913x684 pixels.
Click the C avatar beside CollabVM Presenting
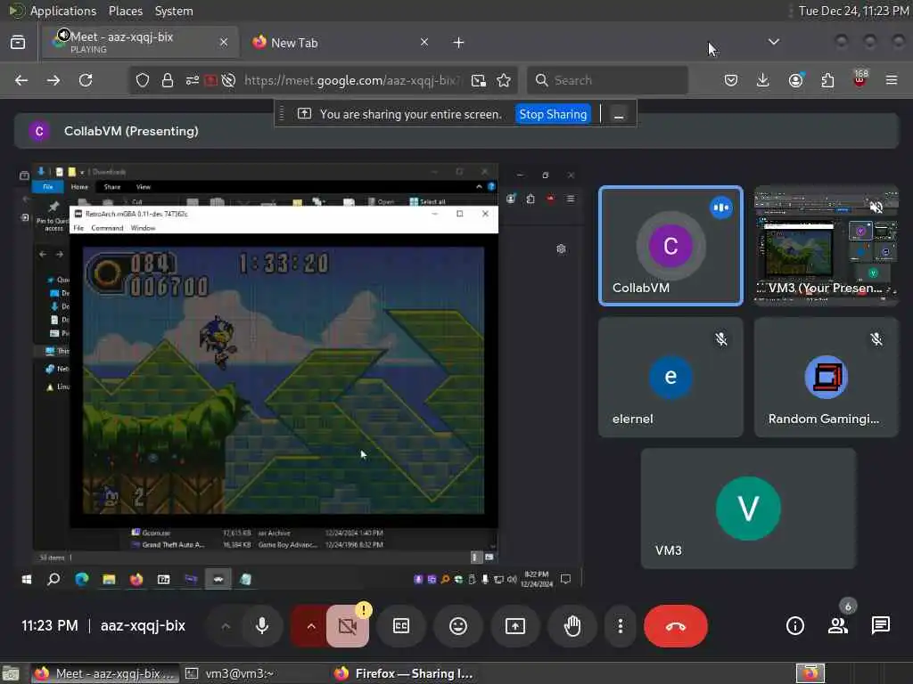tap(39, 131)
